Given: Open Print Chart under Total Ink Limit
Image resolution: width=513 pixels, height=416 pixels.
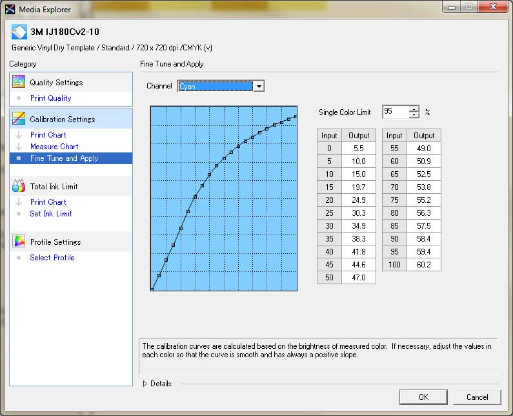Looking at the screenshot, I should coord(48,202).
